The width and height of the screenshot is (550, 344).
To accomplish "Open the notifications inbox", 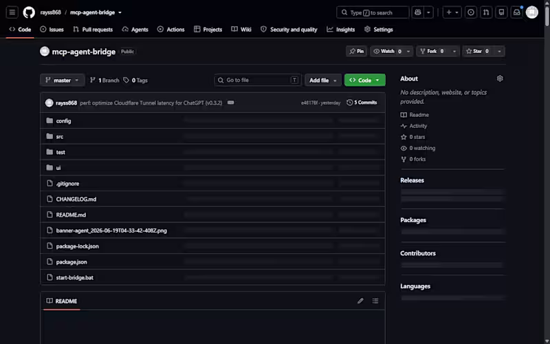I will coord(517,12).
